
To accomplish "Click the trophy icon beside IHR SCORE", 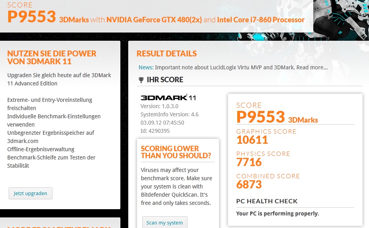I will pos(141,80).
